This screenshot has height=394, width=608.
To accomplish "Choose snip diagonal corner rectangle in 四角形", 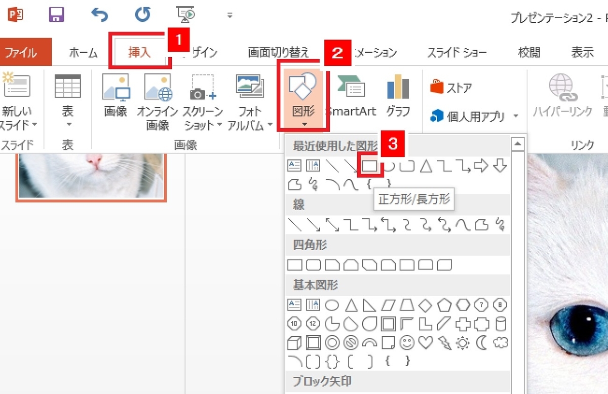I will pyautogui.click(x=369, y=265).
